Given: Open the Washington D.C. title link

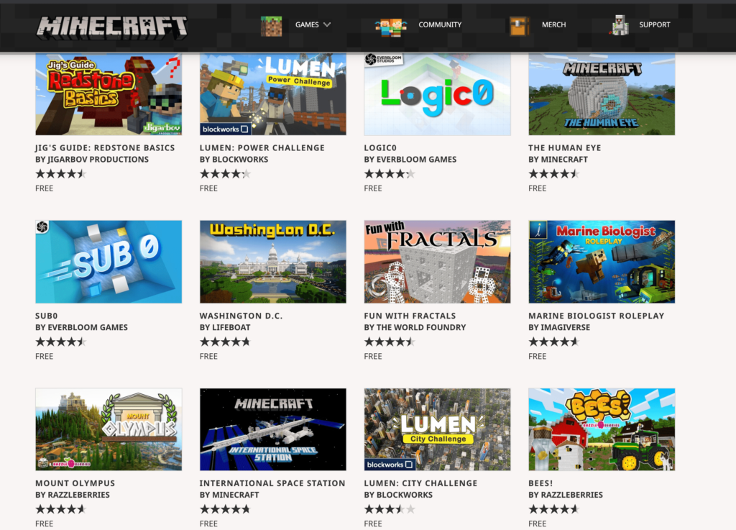Looking at the screenshot, I should 241,316.
